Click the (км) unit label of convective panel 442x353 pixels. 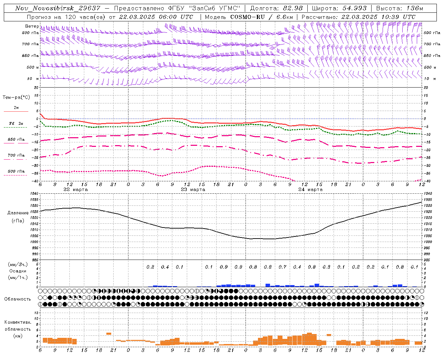18,336
